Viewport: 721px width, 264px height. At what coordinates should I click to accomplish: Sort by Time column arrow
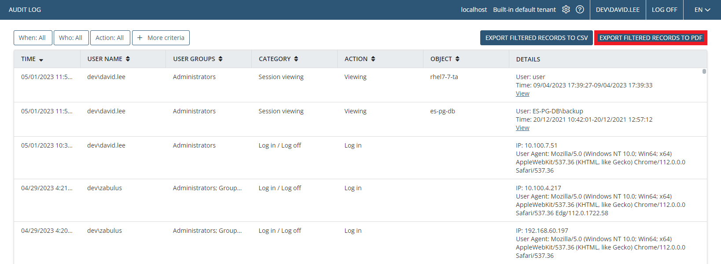pos(41,60)
